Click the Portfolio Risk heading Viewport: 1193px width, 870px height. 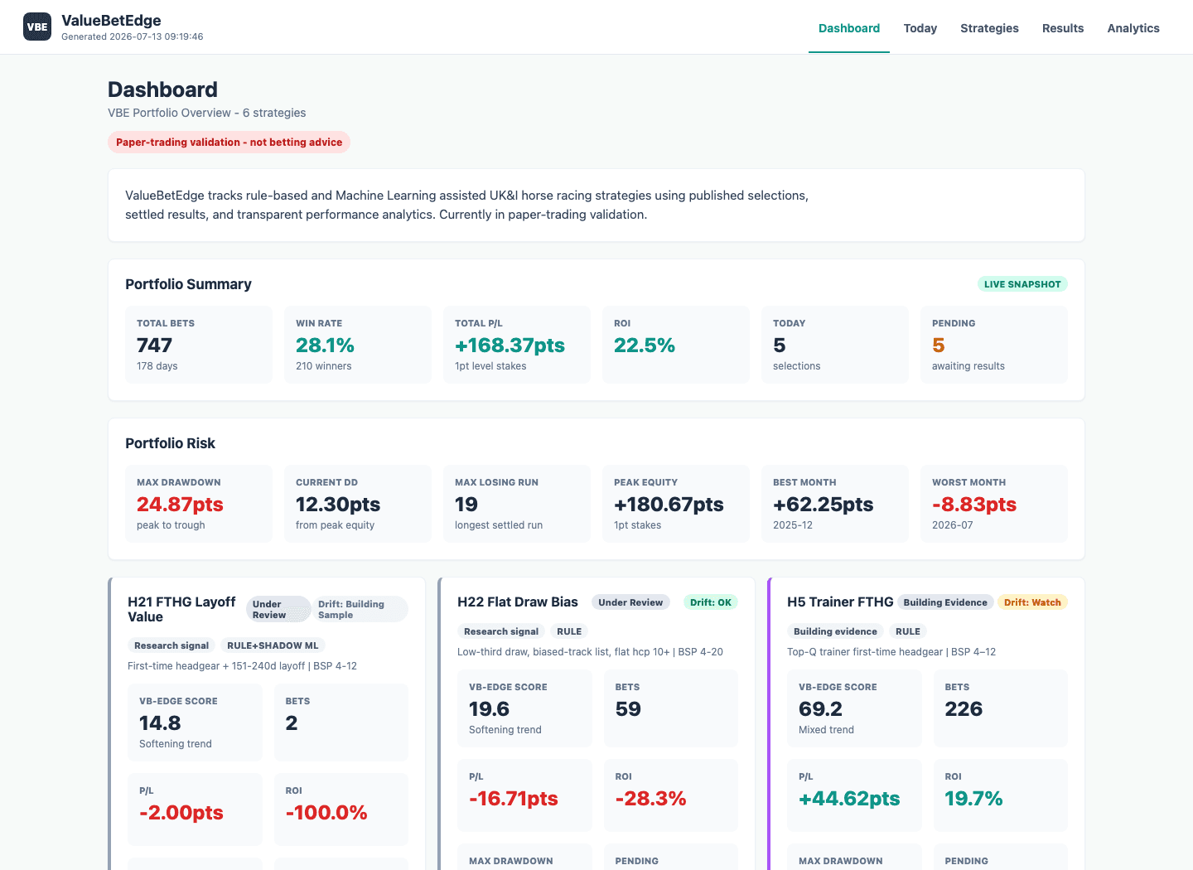pyautogui.click(x=170, y=443)
